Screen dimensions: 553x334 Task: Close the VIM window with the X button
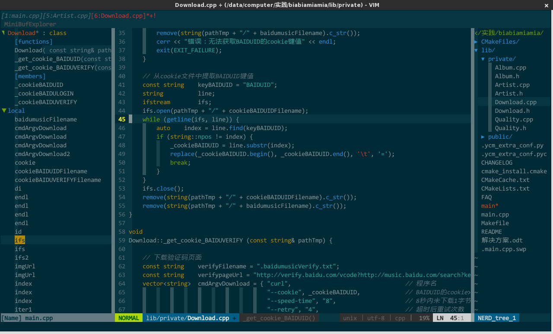click(547, 5)
